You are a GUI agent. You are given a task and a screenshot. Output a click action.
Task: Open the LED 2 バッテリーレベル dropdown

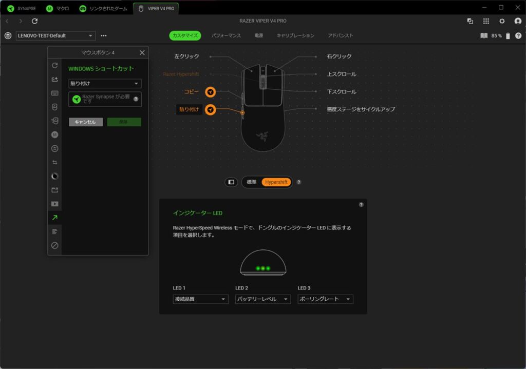click(263, 299)
